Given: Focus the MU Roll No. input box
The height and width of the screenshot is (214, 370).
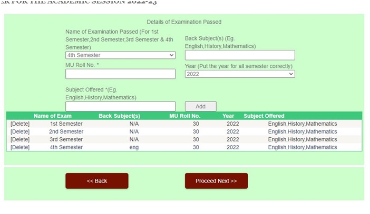Looking at the screenshot, I should (x=120, y=74).
